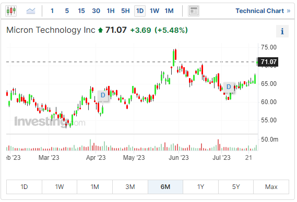
Task: Select the 1W interval in top toolbar
Action: [x=155, y=11]
